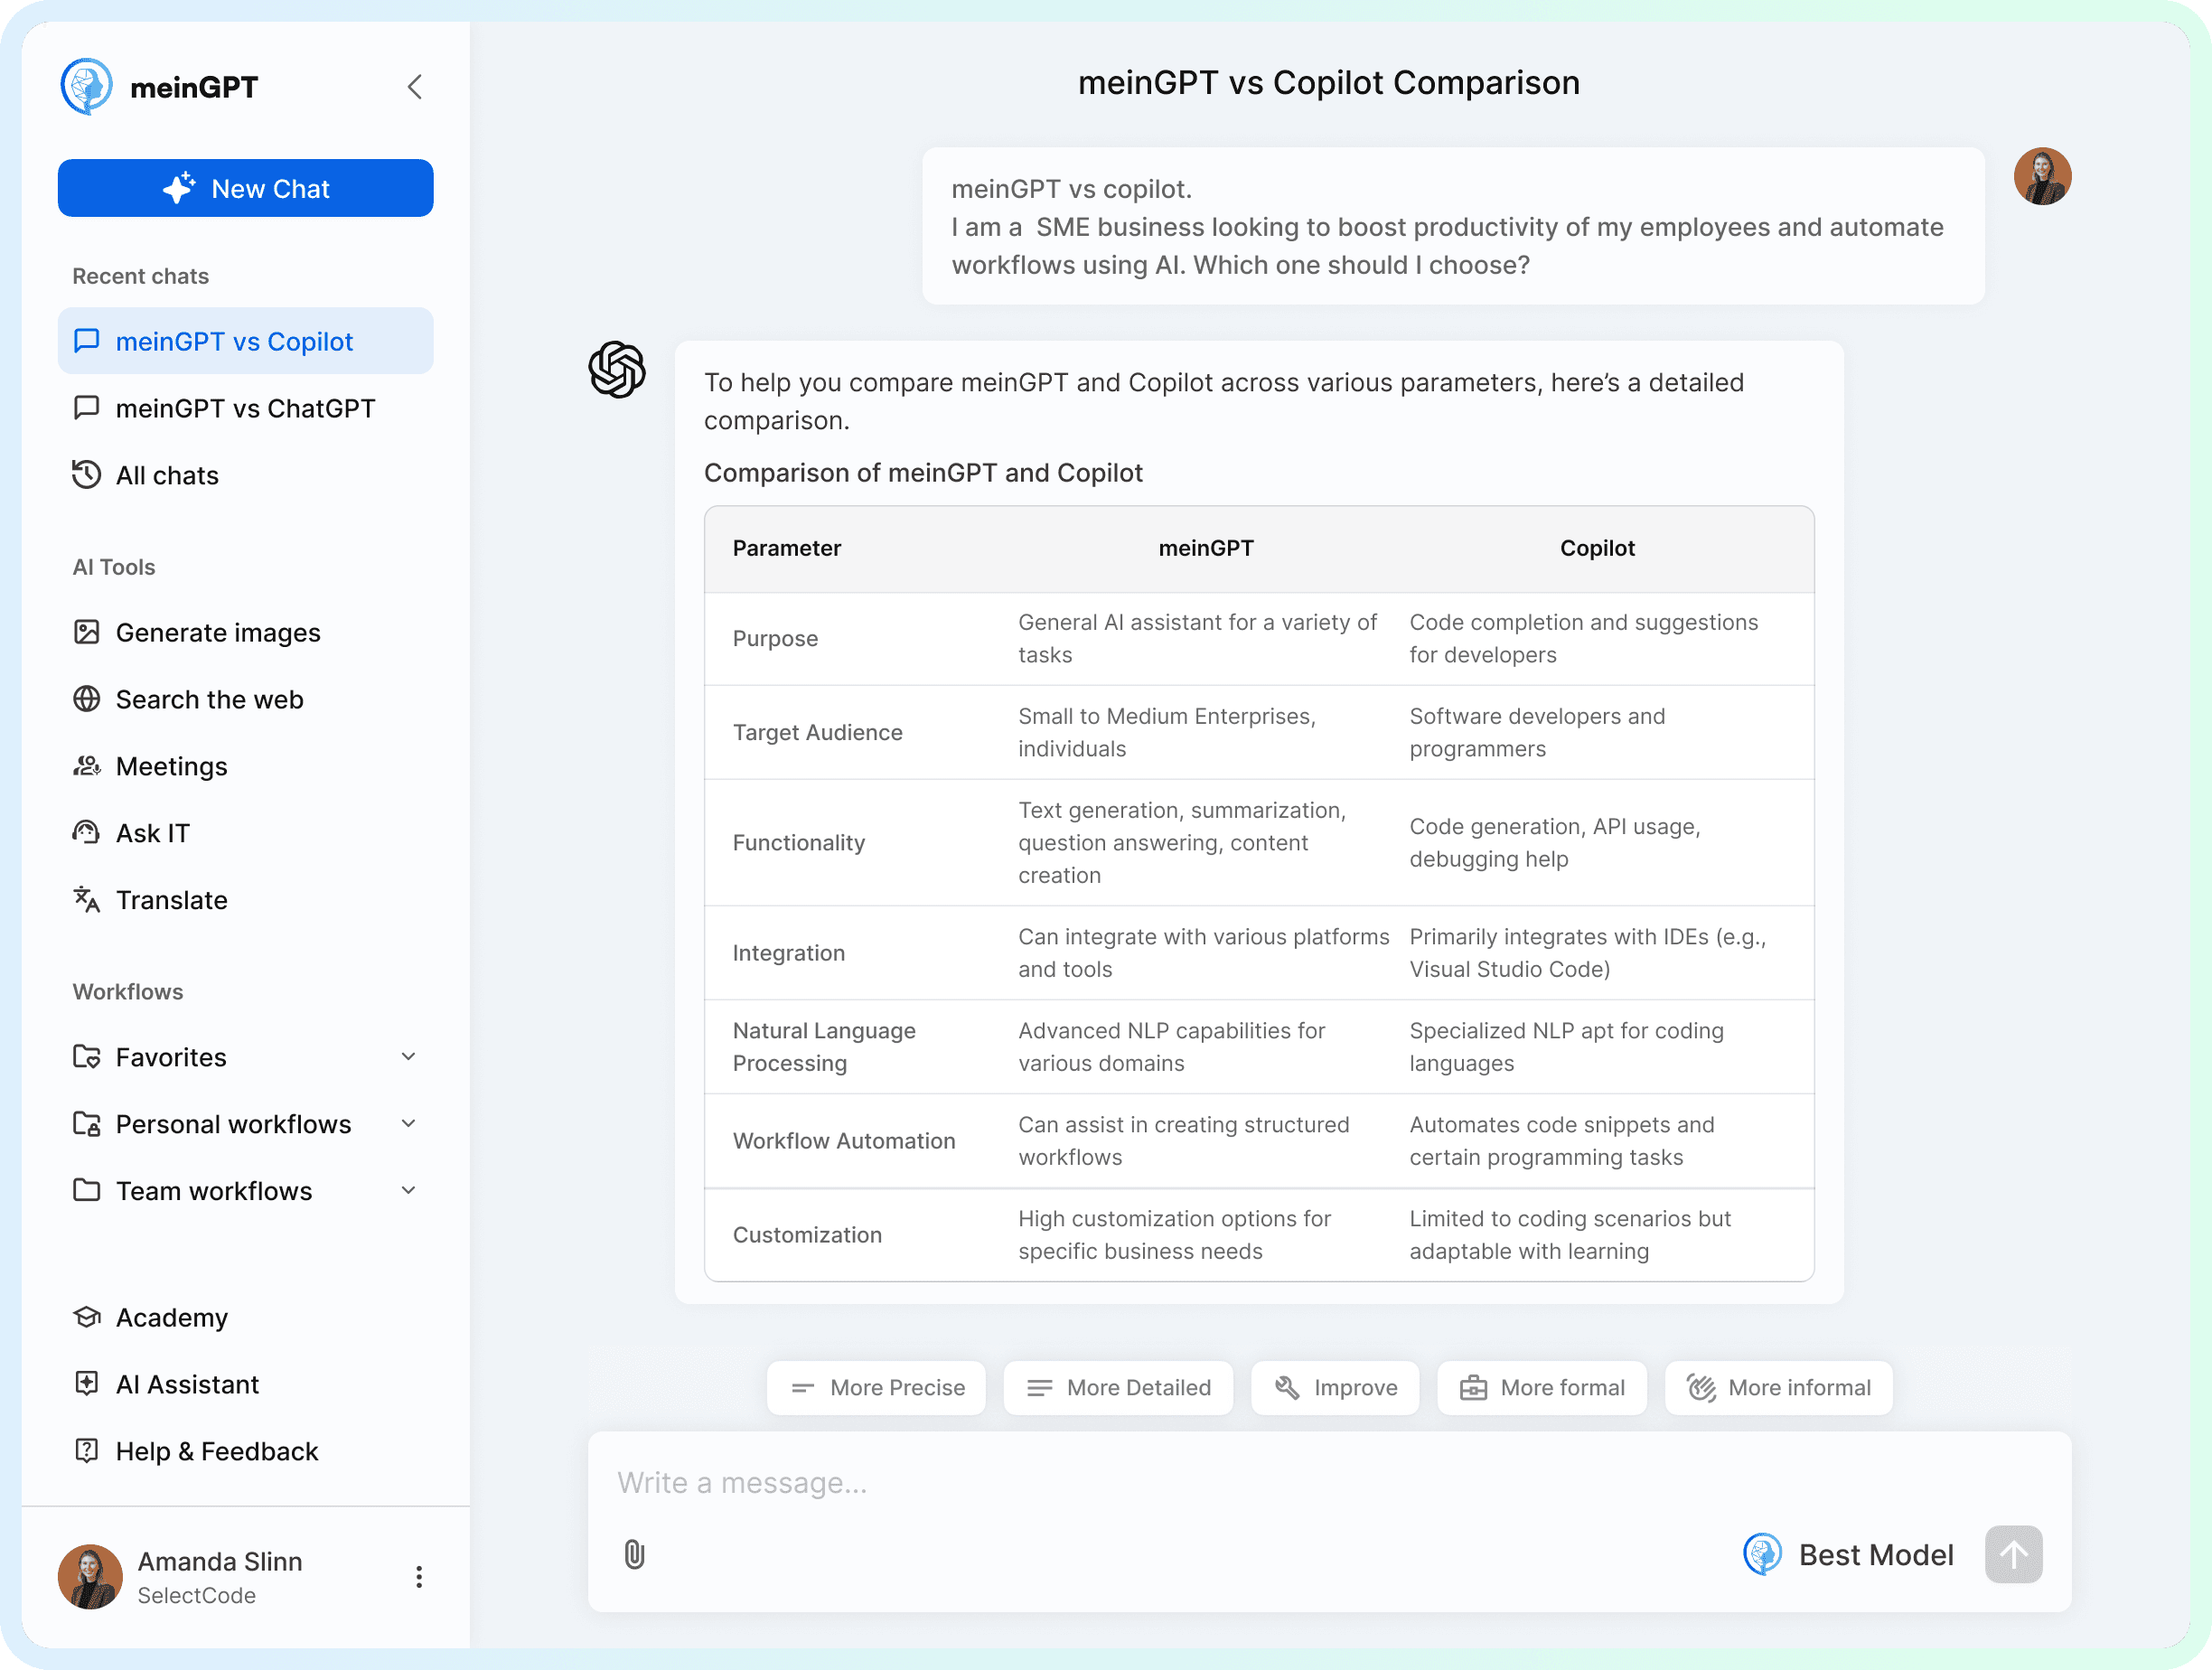This screenshot has height=1670, width=2212.
Task: Click 'Software developers and programmers' cell
Action: pyautogui.click(x=1537, y=733)
